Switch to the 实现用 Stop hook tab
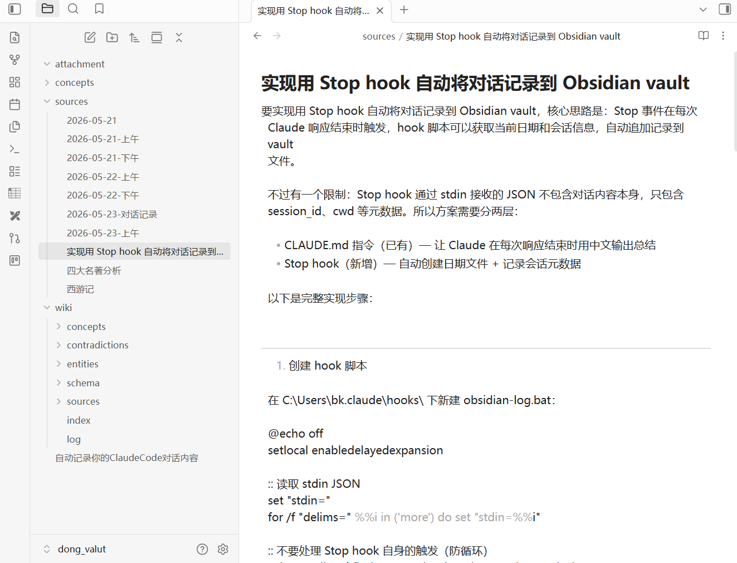 click(x=313, y=11)
